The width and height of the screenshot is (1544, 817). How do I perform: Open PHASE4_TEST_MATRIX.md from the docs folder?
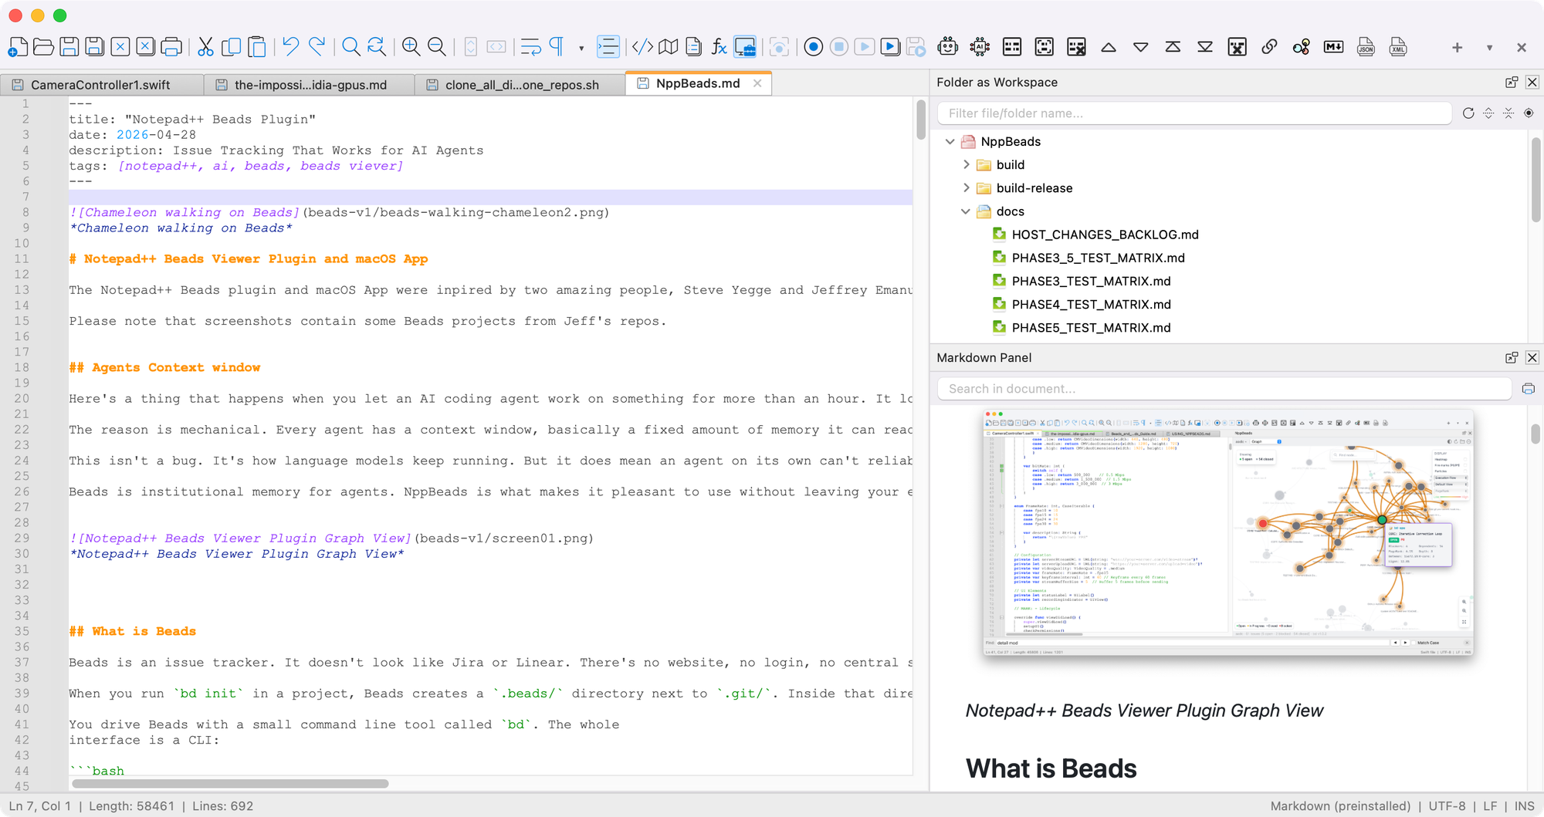click(1091, 304)
